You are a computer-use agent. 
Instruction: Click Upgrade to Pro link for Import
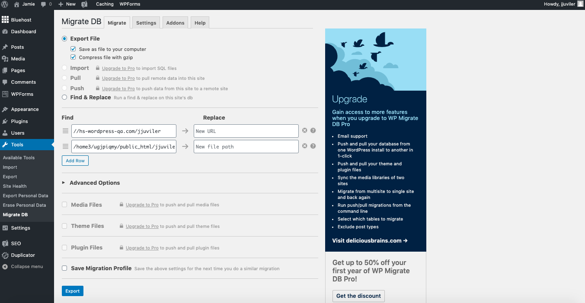click(118, 68)
